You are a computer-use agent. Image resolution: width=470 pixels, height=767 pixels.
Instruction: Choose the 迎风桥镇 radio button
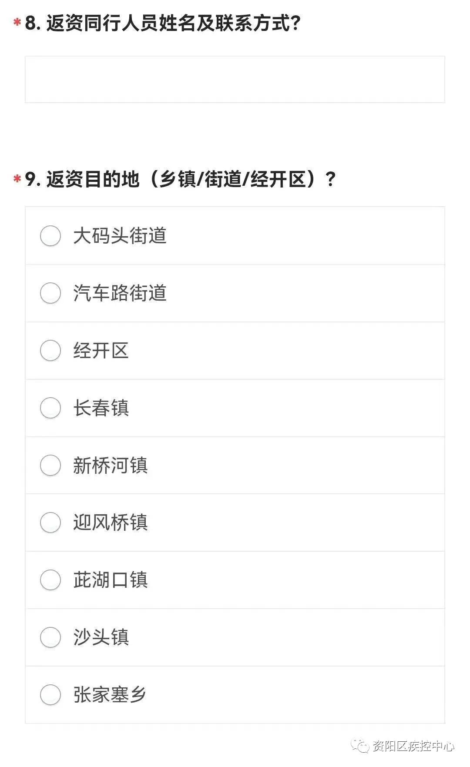tap(50, 522)
